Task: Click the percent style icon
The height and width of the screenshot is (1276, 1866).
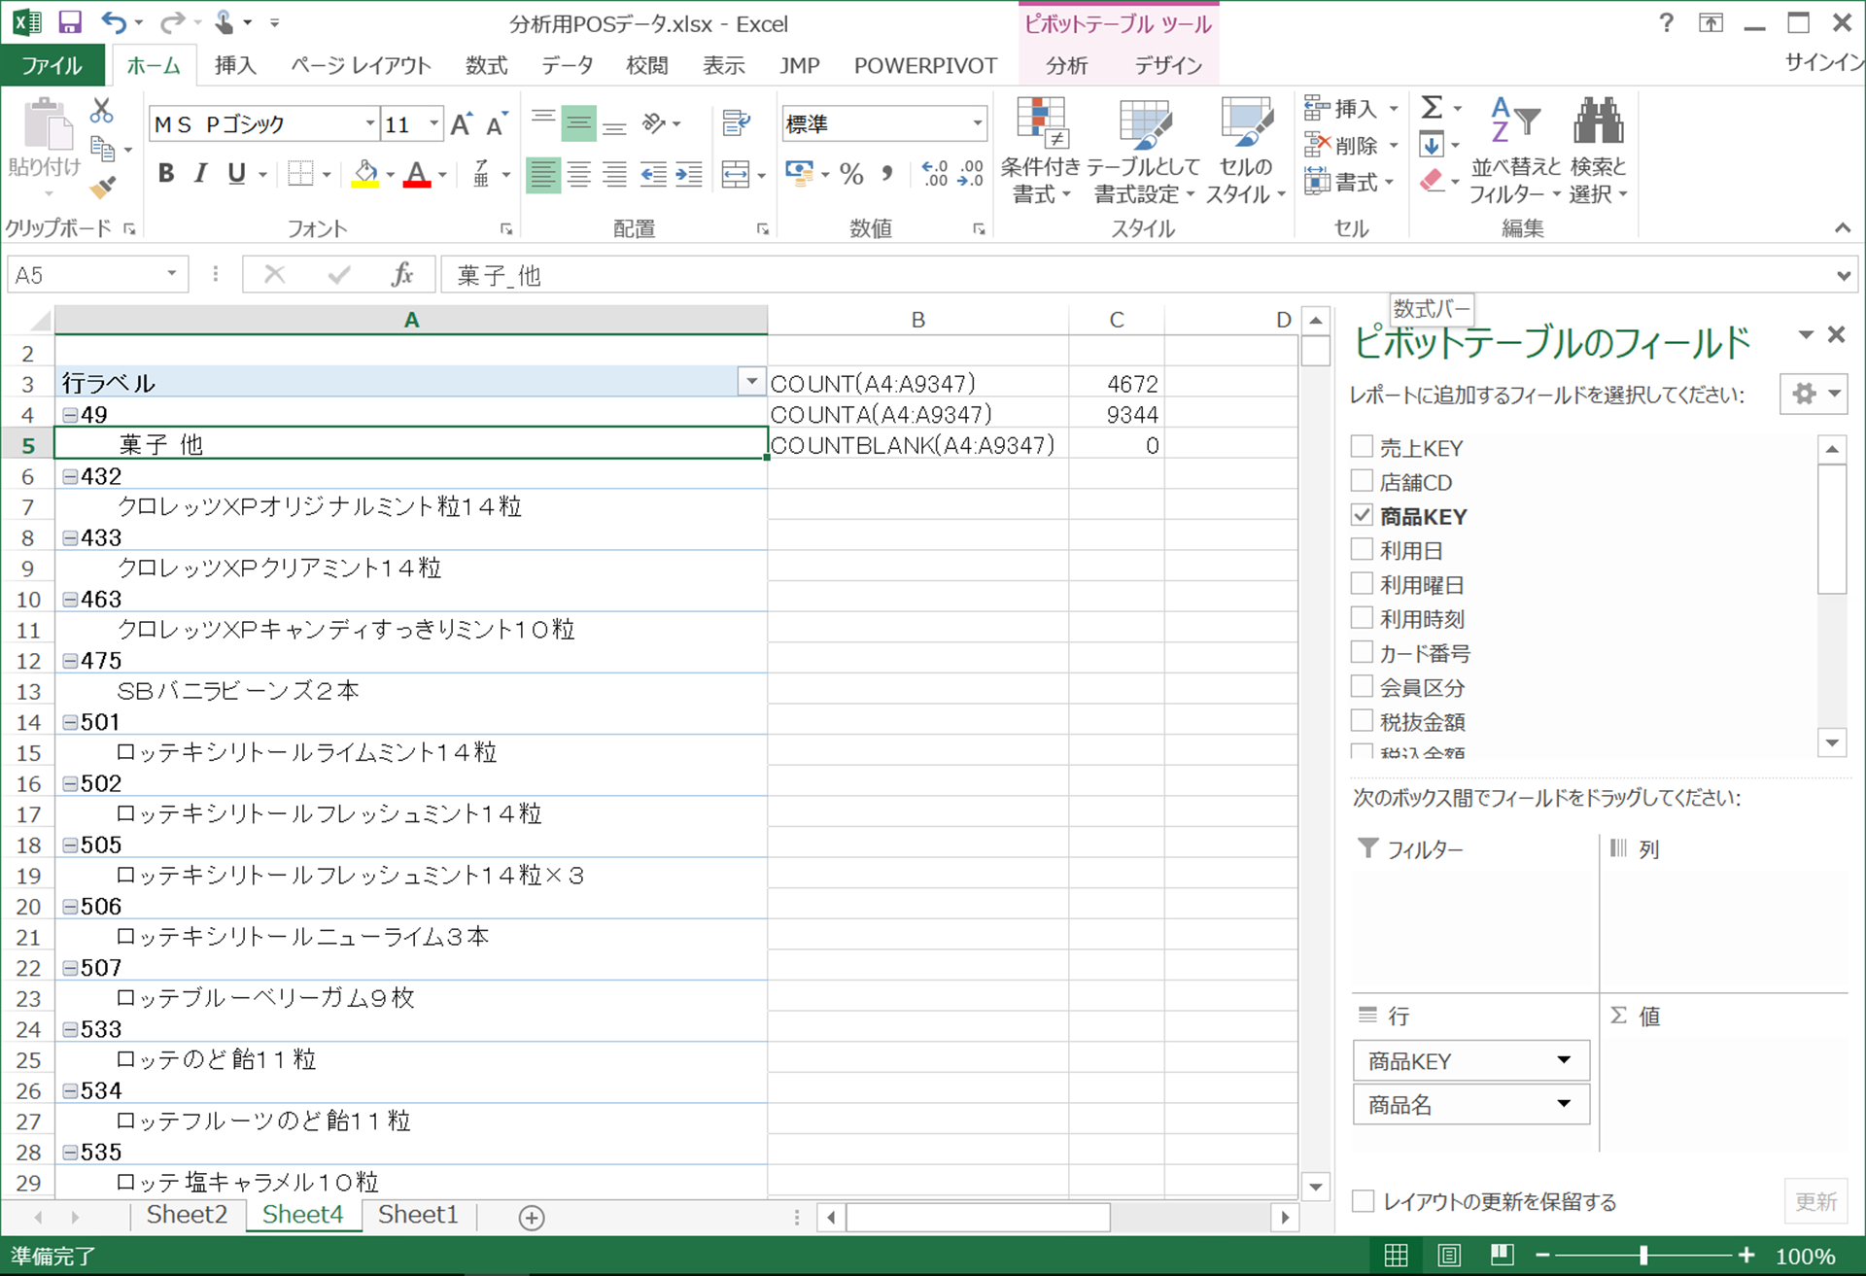Action: pyautogui.click(x=852, y=175)
